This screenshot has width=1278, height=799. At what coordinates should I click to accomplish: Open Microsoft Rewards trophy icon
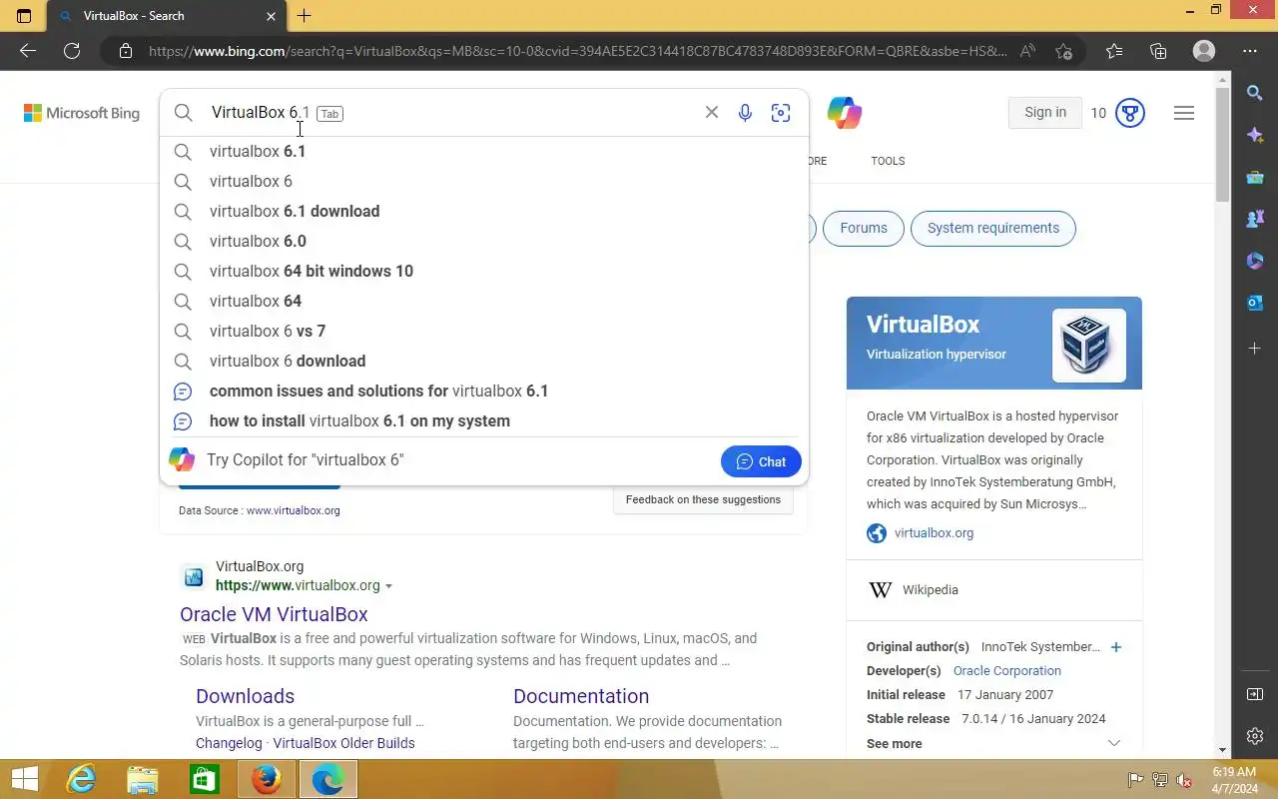[1129, 113]
